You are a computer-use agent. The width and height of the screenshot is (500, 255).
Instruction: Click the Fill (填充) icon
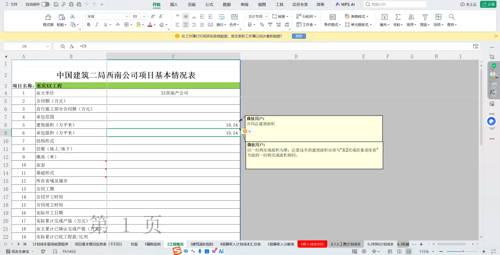pyautogui.click(x=385, y=17)
